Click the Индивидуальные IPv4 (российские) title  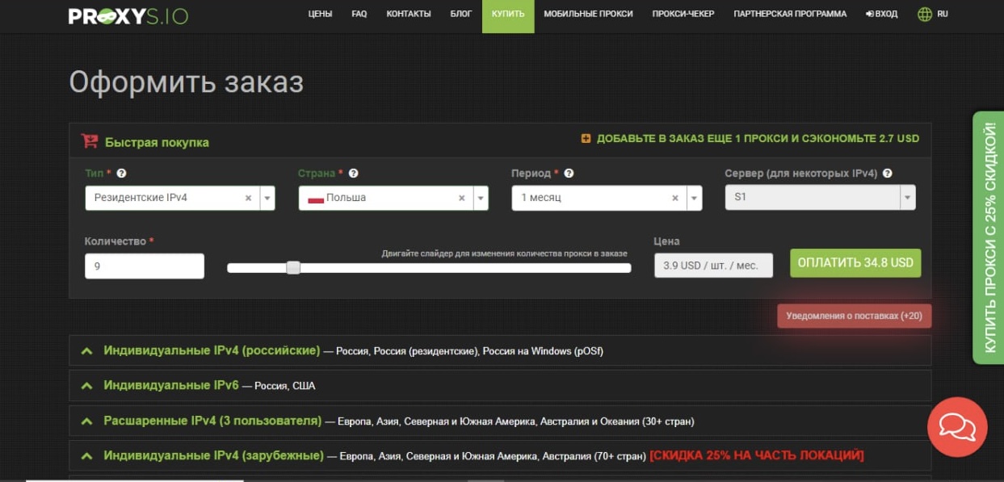pos(212,351)
